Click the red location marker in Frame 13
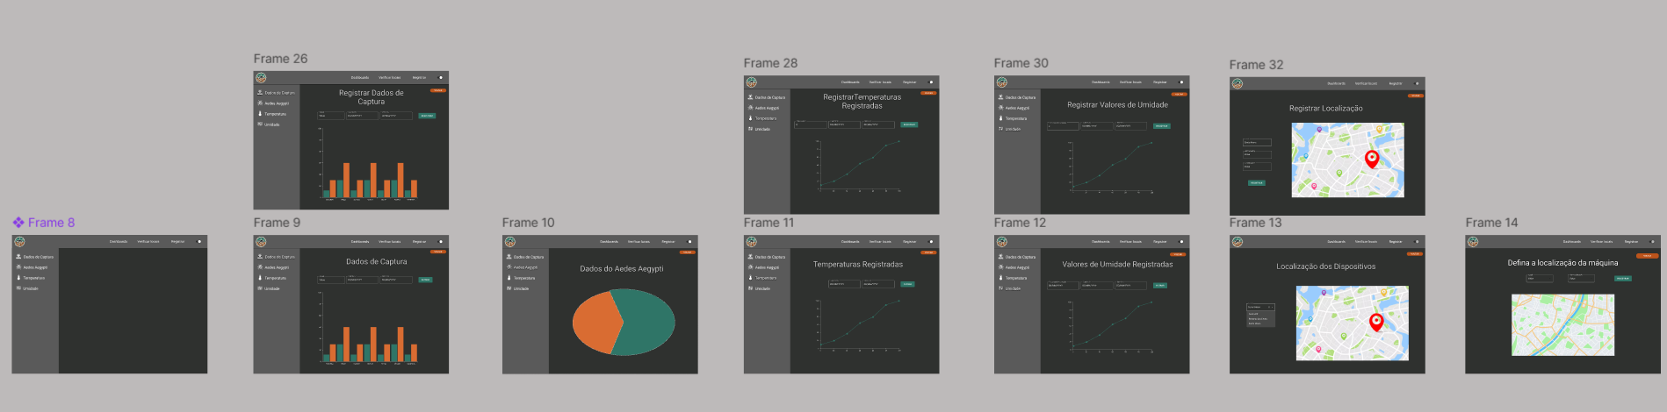 pos(1376,322)
